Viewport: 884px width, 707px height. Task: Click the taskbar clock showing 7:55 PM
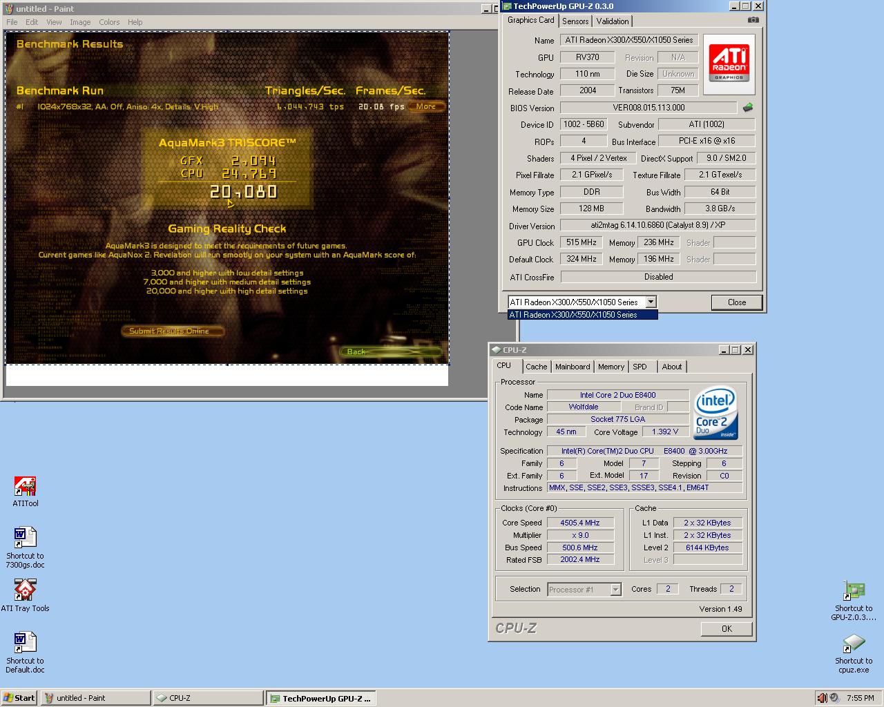point(860,698)
